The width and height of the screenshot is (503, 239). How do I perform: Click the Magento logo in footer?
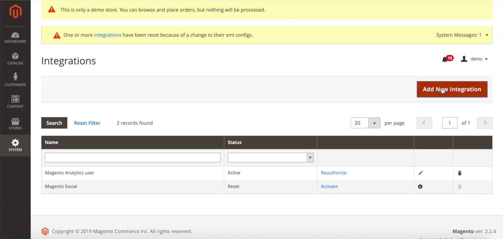45,232
